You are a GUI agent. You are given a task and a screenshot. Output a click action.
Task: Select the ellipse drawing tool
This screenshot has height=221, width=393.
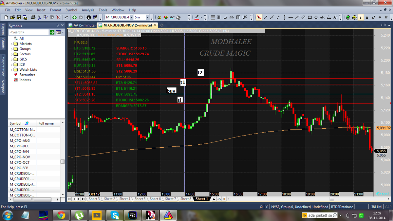[316, 17]
